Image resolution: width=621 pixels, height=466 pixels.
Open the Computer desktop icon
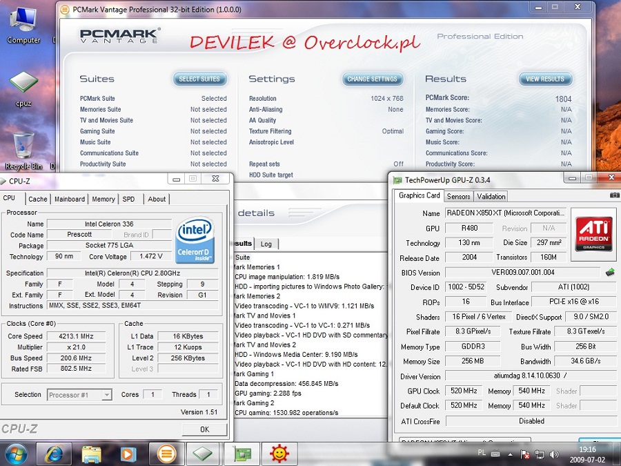23,25
